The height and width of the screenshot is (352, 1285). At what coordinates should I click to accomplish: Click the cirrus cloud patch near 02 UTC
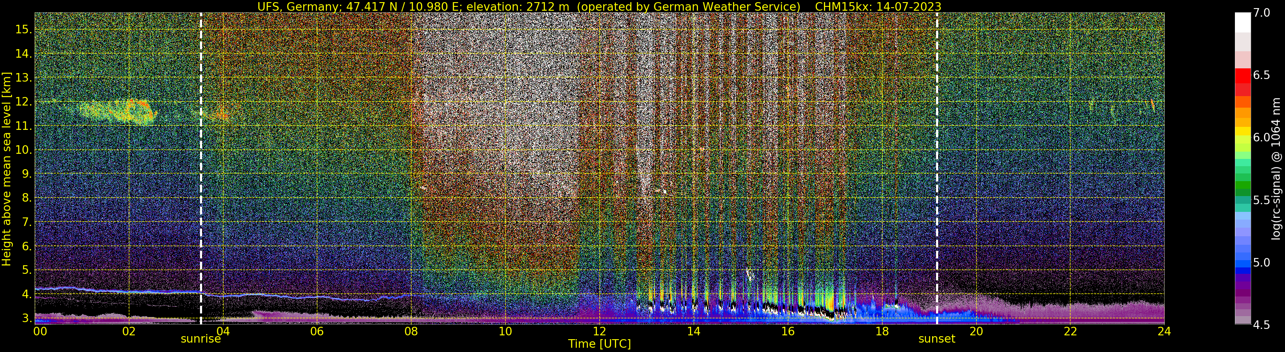119,111
